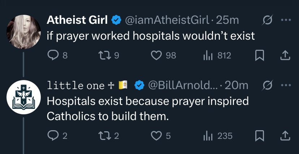Screen dimensions: 299x154
Task: Open little one's profile avatar
Action: (x=24, y=97)
